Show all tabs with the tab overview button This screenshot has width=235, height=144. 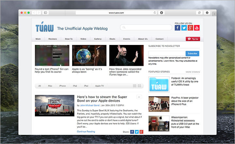click(199, 13)
